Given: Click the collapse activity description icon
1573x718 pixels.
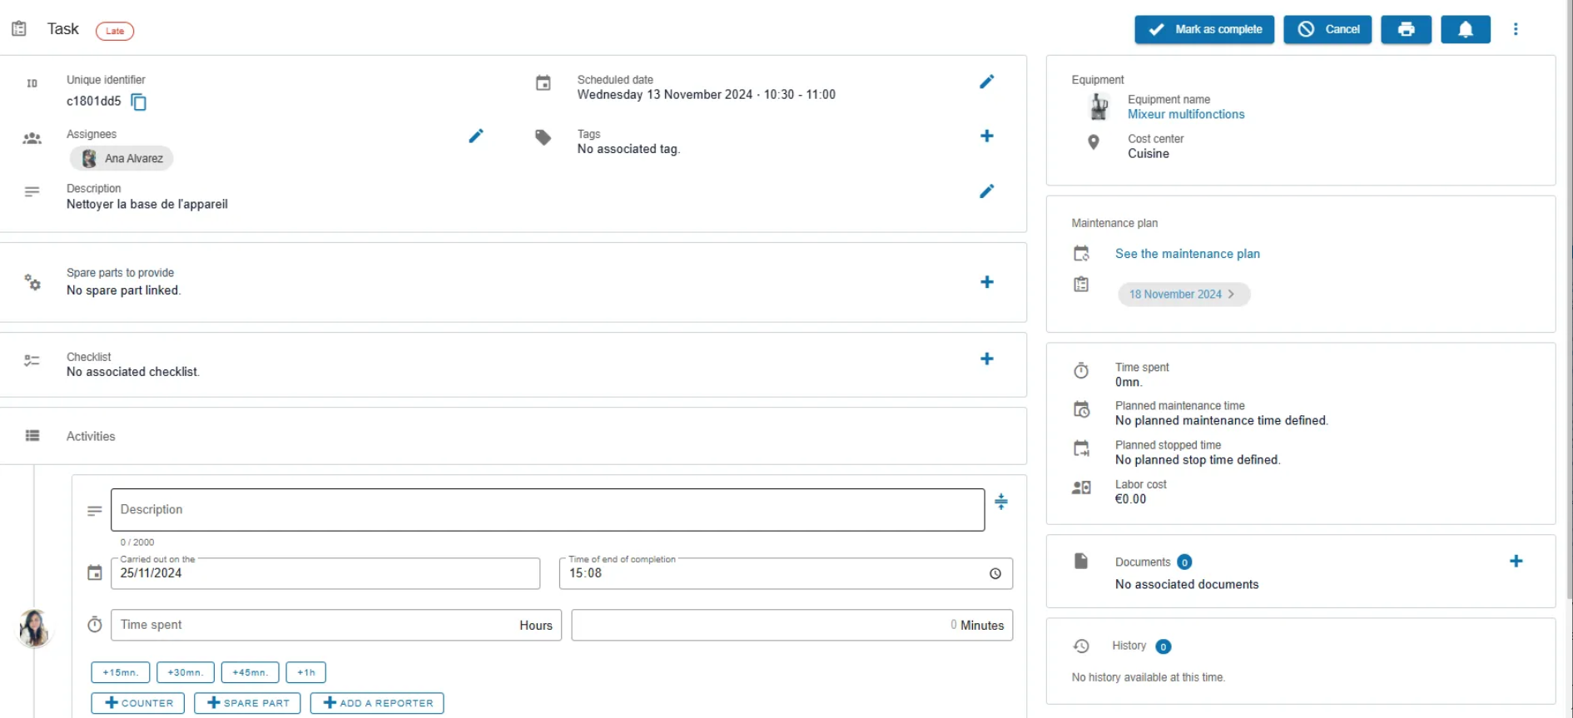Looking at the screenshot, I should pos(1001,502).
